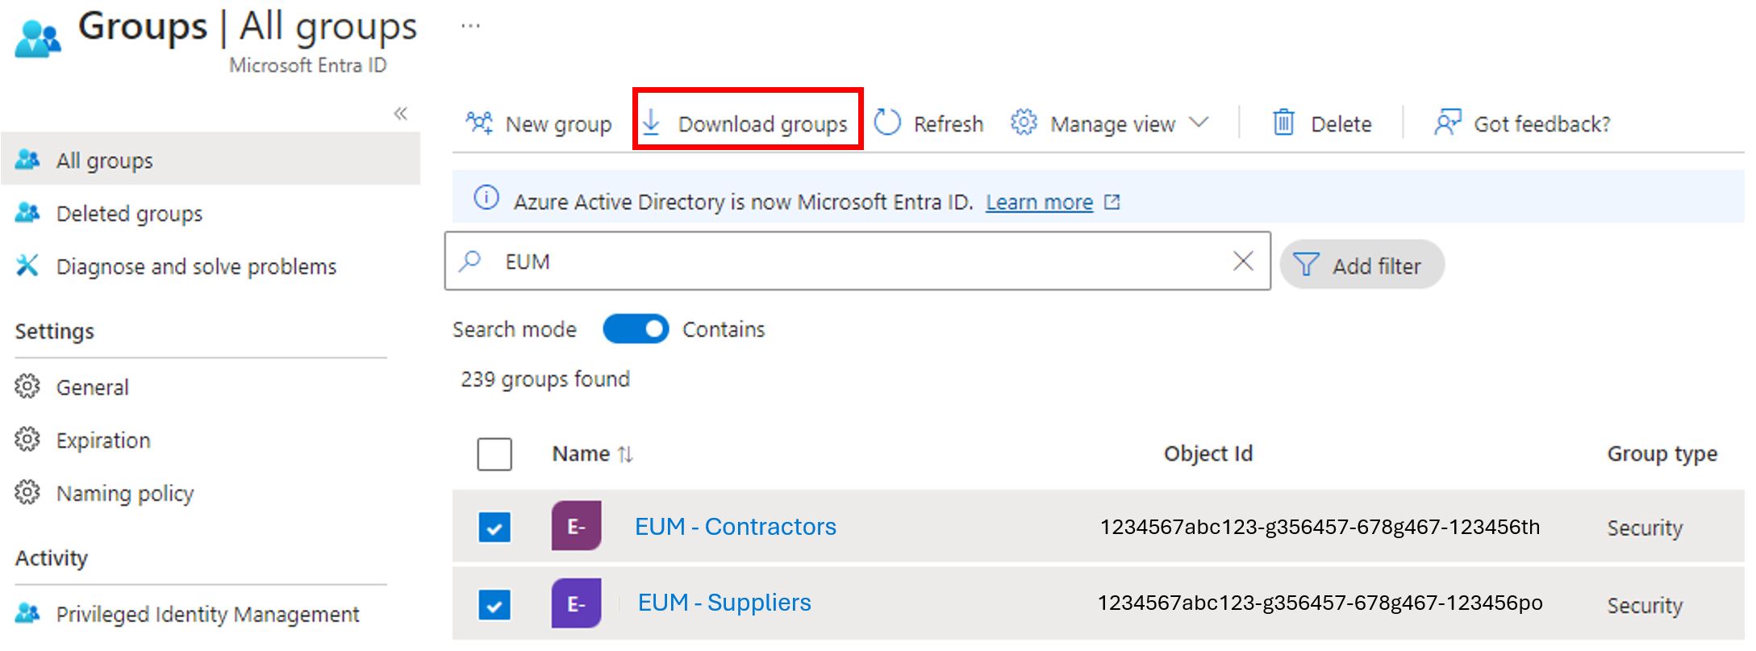
Task: Click the All groups sidebar icon
Action: (27, 159)
